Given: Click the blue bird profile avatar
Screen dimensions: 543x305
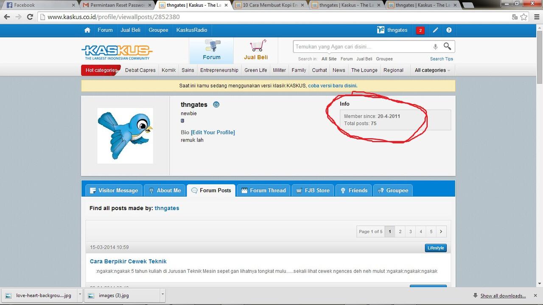Looking at the screenshot, I should click(125, 136).
